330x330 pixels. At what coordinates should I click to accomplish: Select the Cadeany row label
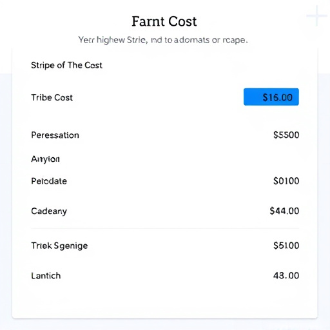click(49, 211)
